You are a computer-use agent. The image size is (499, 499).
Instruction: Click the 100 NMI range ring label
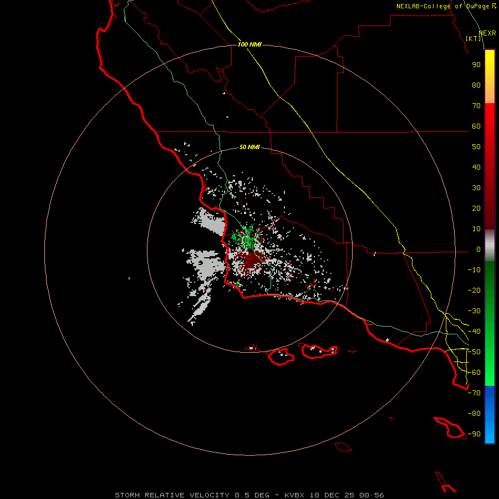249,44
